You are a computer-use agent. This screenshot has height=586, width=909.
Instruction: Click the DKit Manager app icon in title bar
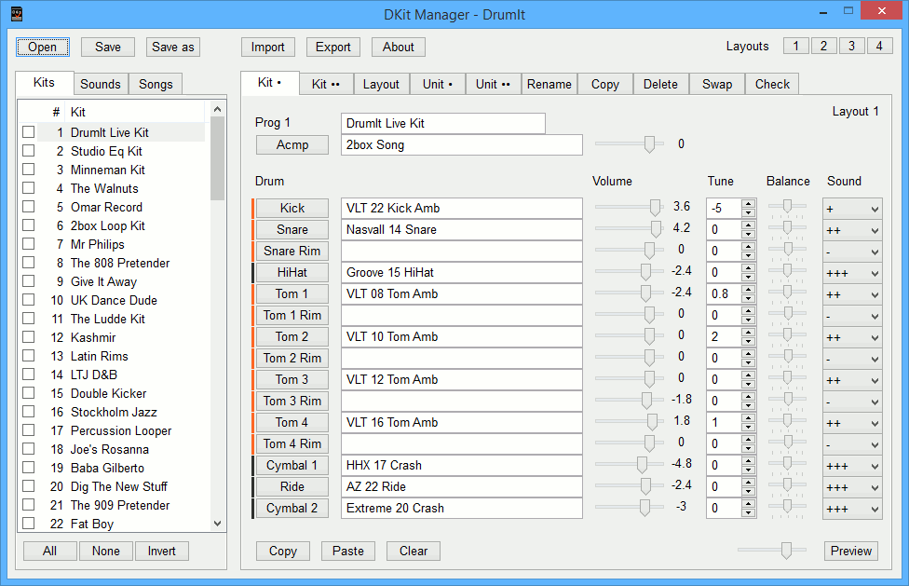point(17,14)
